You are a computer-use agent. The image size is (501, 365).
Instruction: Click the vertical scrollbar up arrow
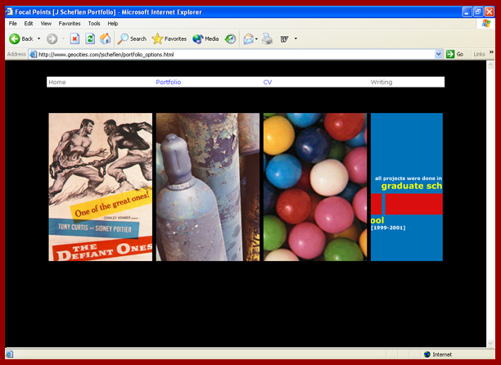click(490, 65)
